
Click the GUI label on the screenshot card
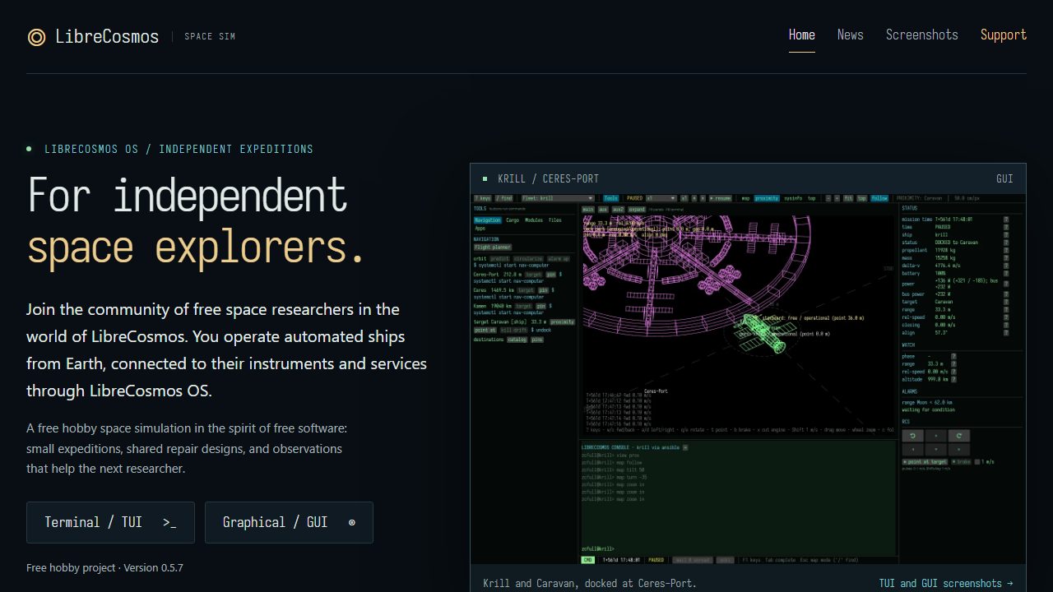pyautogui.click(x=1004, y=178)
